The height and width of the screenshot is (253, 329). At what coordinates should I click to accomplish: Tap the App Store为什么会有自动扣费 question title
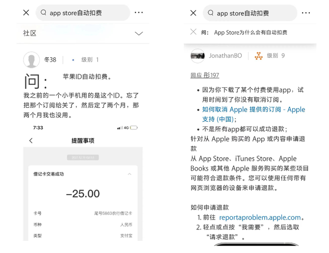coord(251,32)
